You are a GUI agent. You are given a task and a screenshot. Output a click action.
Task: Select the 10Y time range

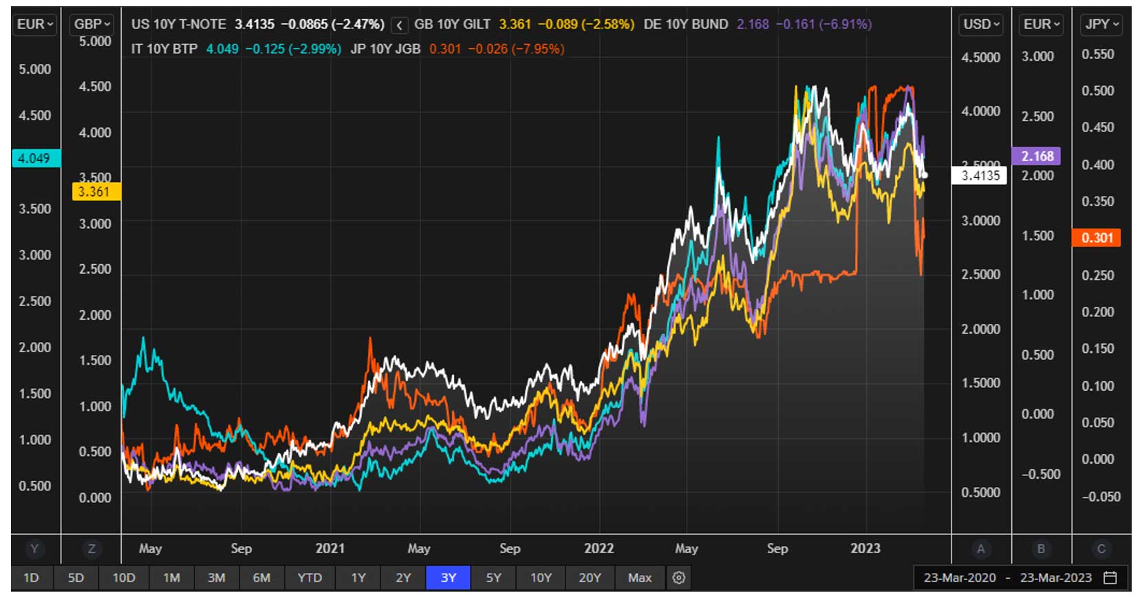pos(541,578)
